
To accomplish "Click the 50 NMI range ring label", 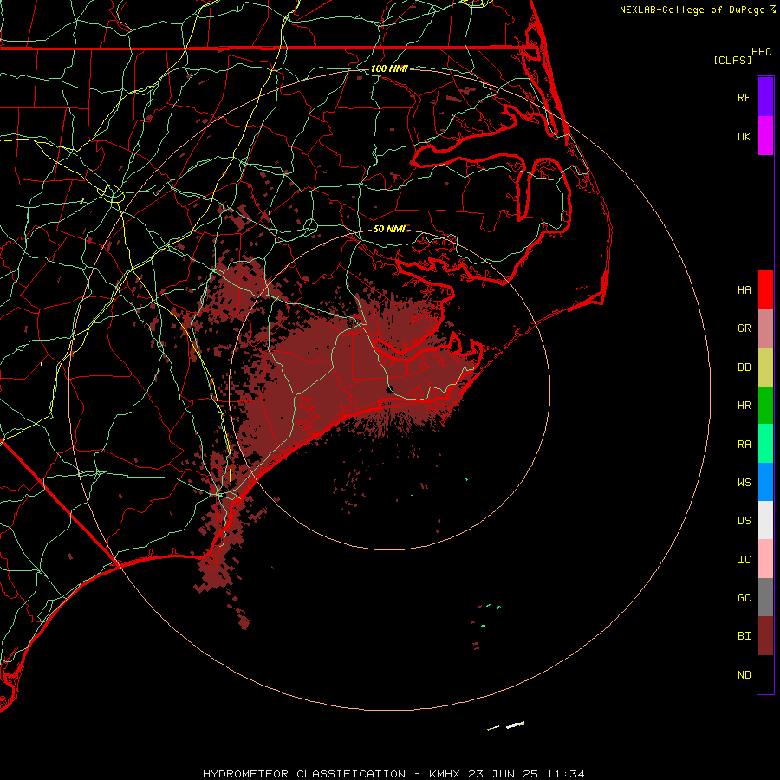I will pyautogui.click(x=389, y=229).
